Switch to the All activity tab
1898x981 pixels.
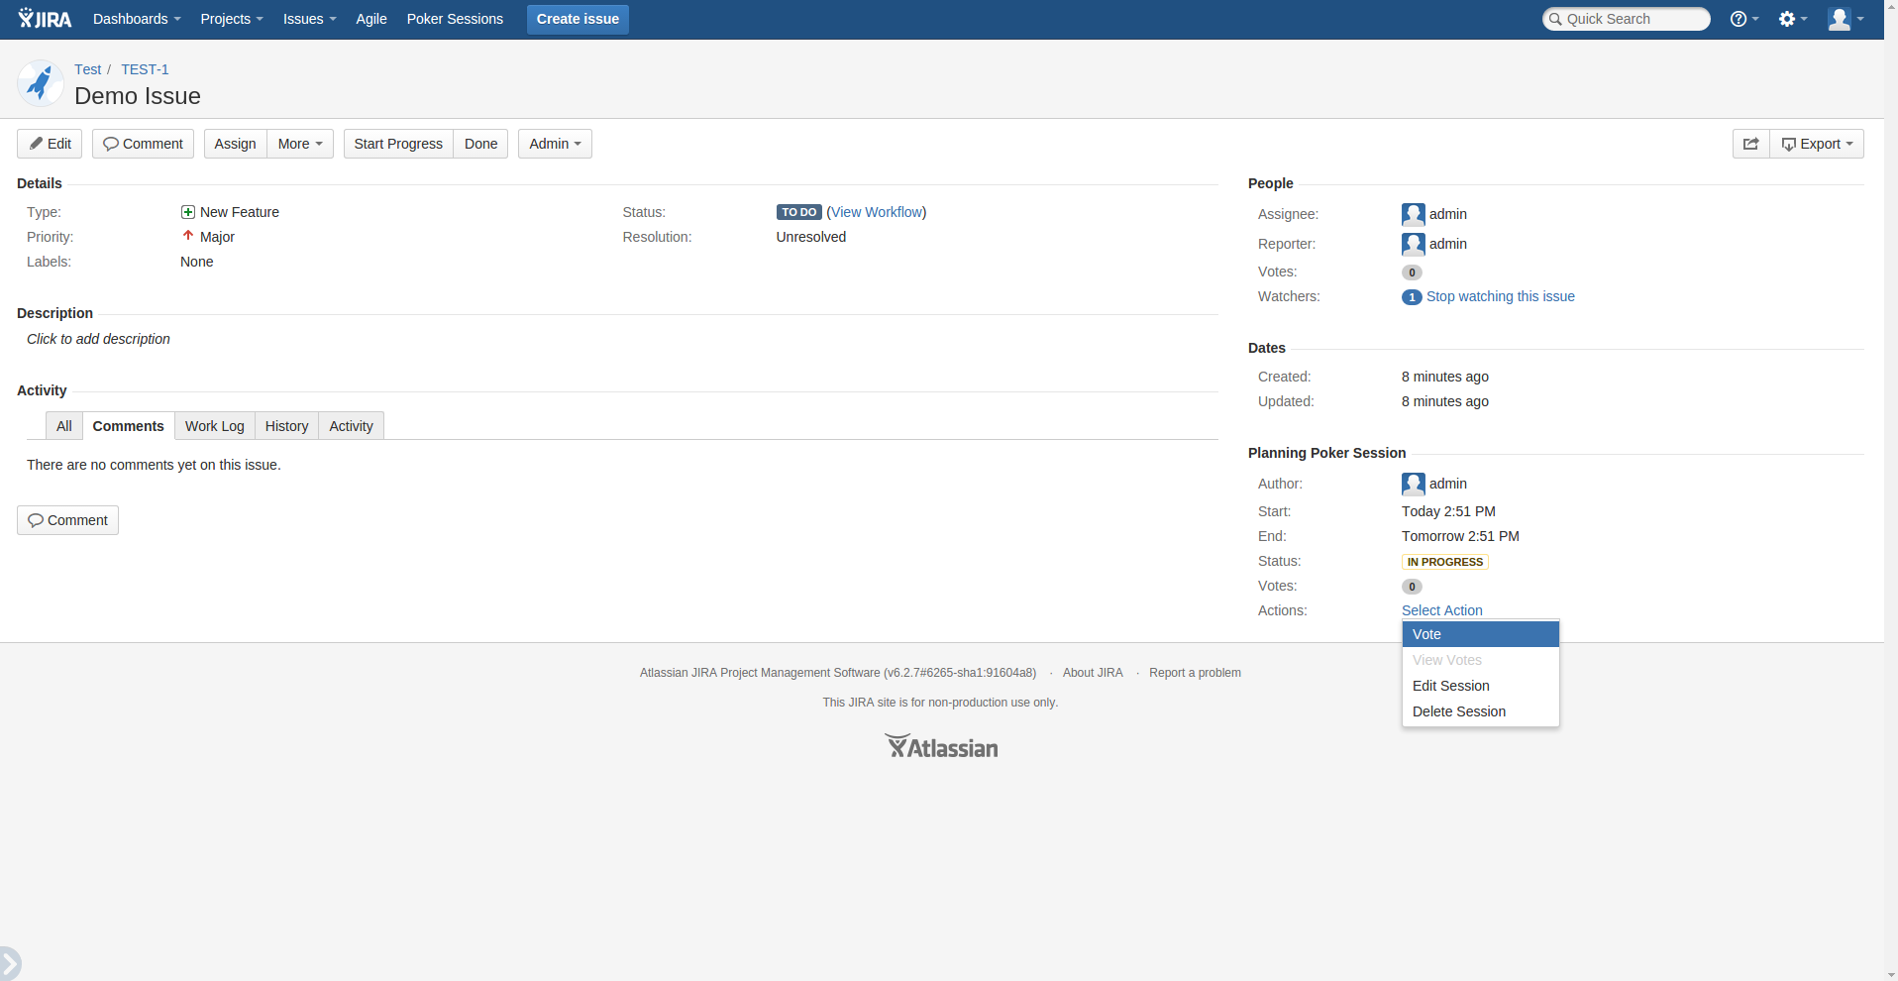pos(64,426)
